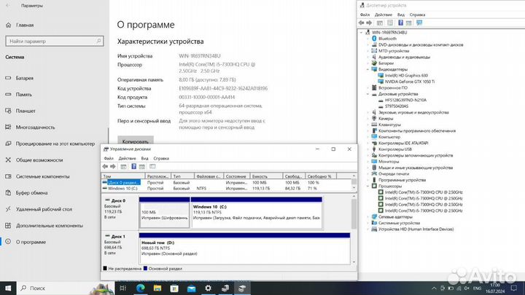Viewport: 525px width, 295px height.
Task: Open the Память storage settings in sidebar
Action: coord(24,95)
